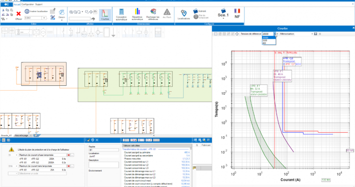Toggle the État du composant option
The width and height of the screenshot is (355, 187).
coord(201,16)
